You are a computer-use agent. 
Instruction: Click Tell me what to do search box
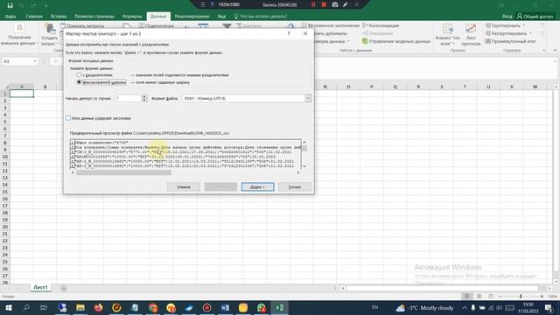click(x=261, y=16)
